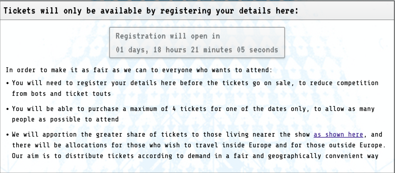Click "05 seconds" in the countdown
Screen dimensions: 395x173
(257, 50)
